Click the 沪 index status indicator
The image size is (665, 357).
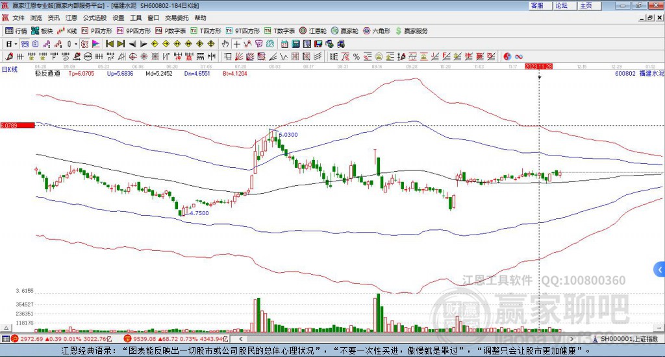pyautogui.click(x=15, y=339)
